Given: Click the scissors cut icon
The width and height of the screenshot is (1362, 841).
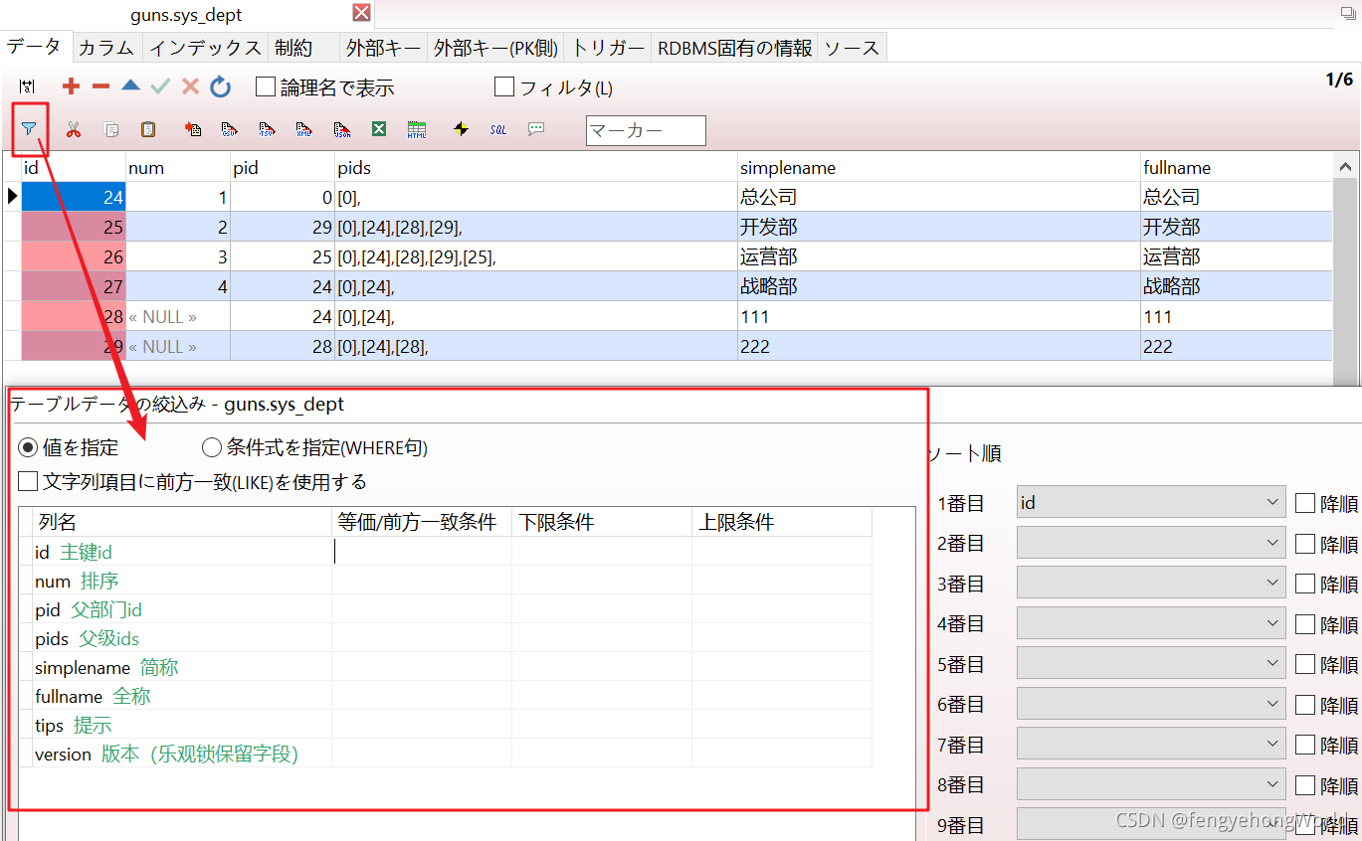Looking at the screenshot, I should pyautogui.click(x=74, y=130).
